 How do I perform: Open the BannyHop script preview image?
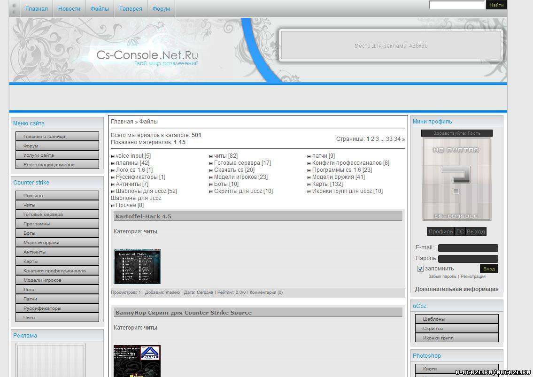point(137,361)
